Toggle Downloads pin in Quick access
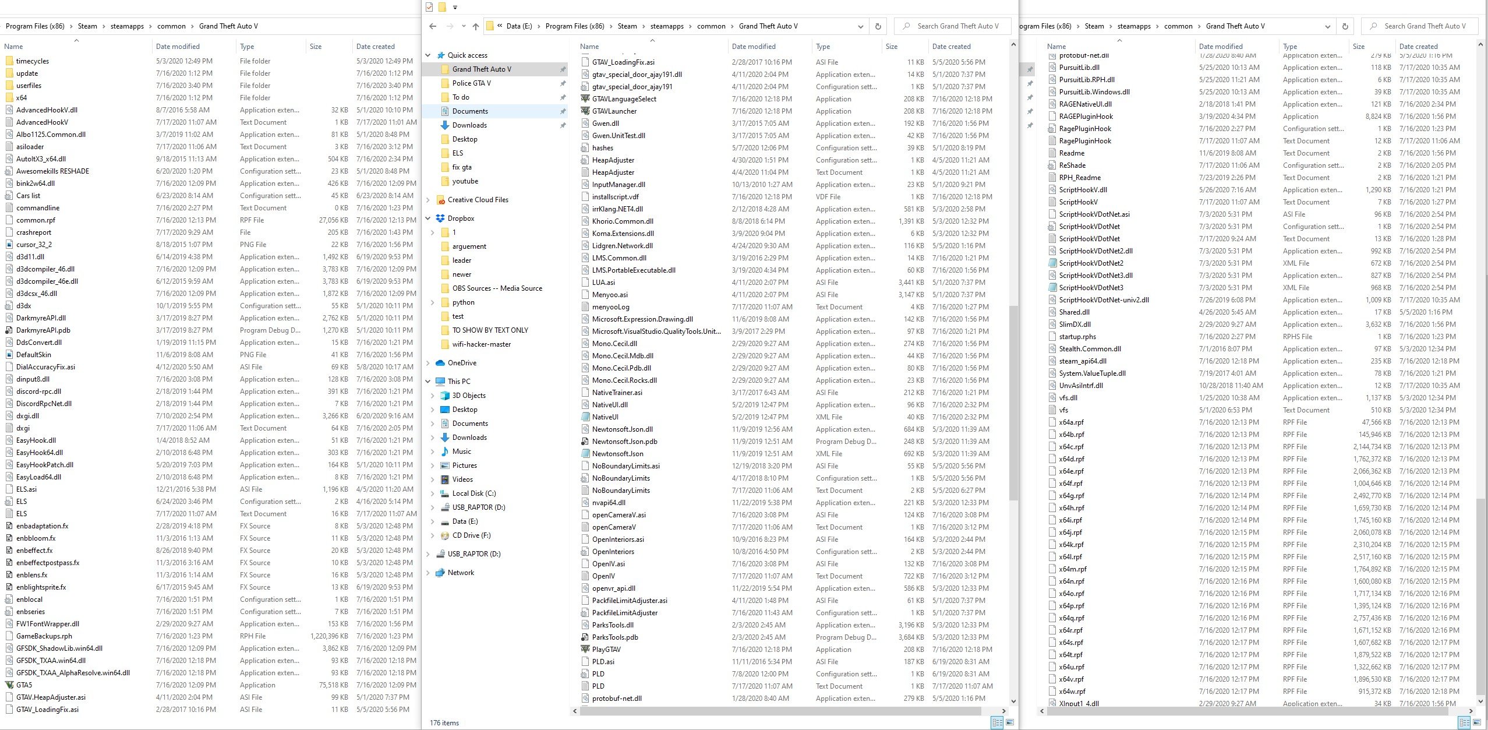 (563, 125)
